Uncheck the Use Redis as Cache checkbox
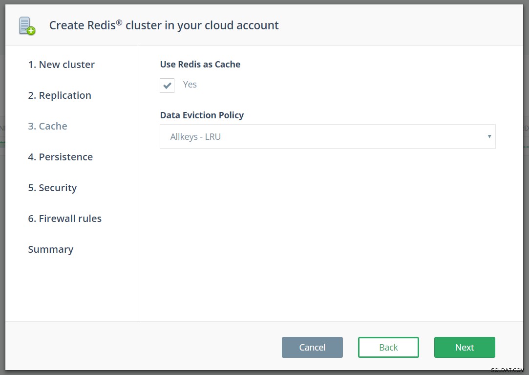The height and width of the screenshot is (375, 529). (x=167, y=86)
